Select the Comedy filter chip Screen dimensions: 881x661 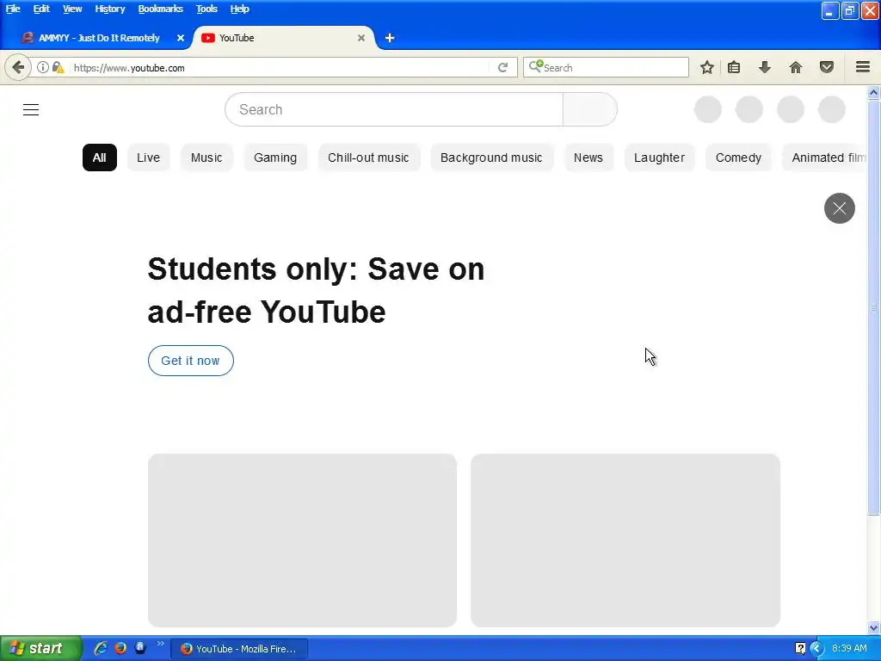pyautogui.click(x=738, y=158)
